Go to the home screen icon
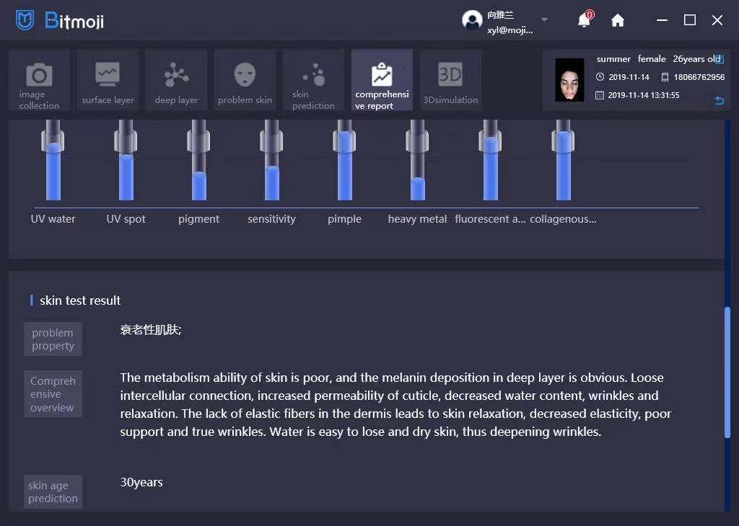Image resolution: width=739 pixels, height=526 pixels. pyautogui.click(x=618, y=20)
